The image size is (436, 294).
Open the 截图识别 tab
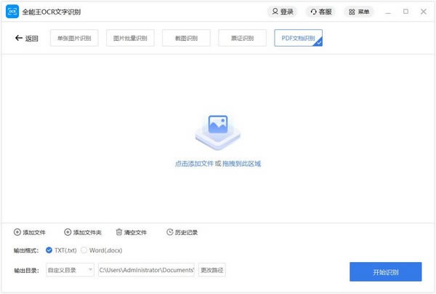tap(186, 38)
